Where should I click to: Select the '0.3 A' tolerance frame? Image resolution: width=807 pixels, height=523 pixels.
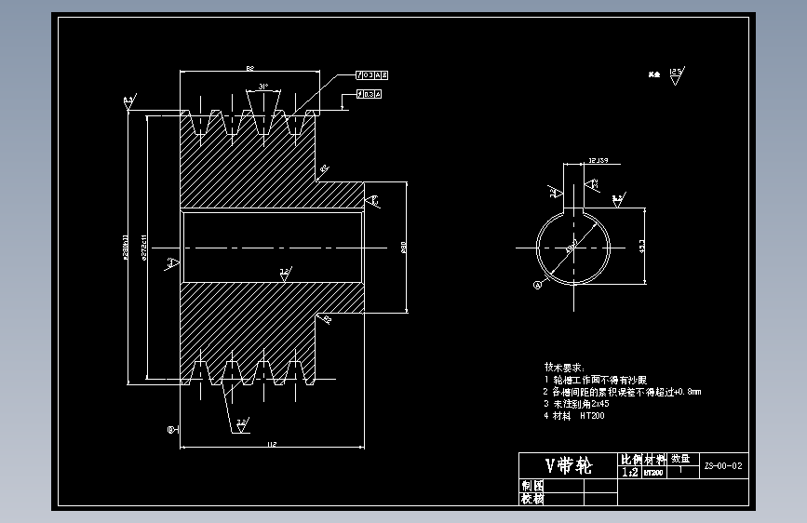tap(369, 94)
